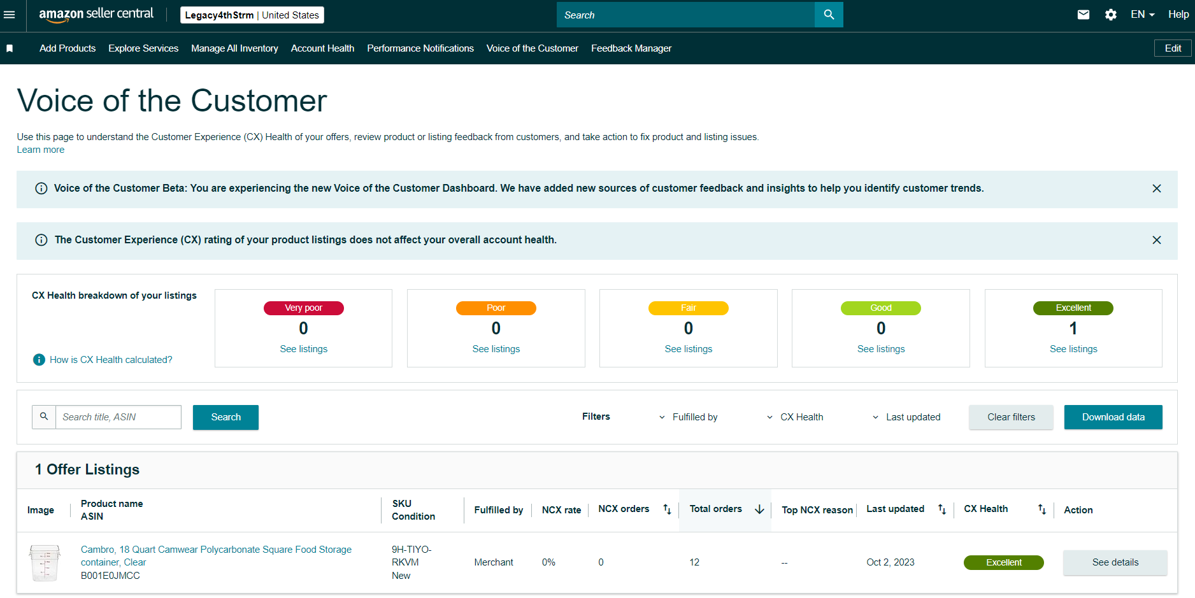This screenshot has width=1195, height=598.
Task: Expand the CX Health filter dropdown
Action: [x=794, y=417]
